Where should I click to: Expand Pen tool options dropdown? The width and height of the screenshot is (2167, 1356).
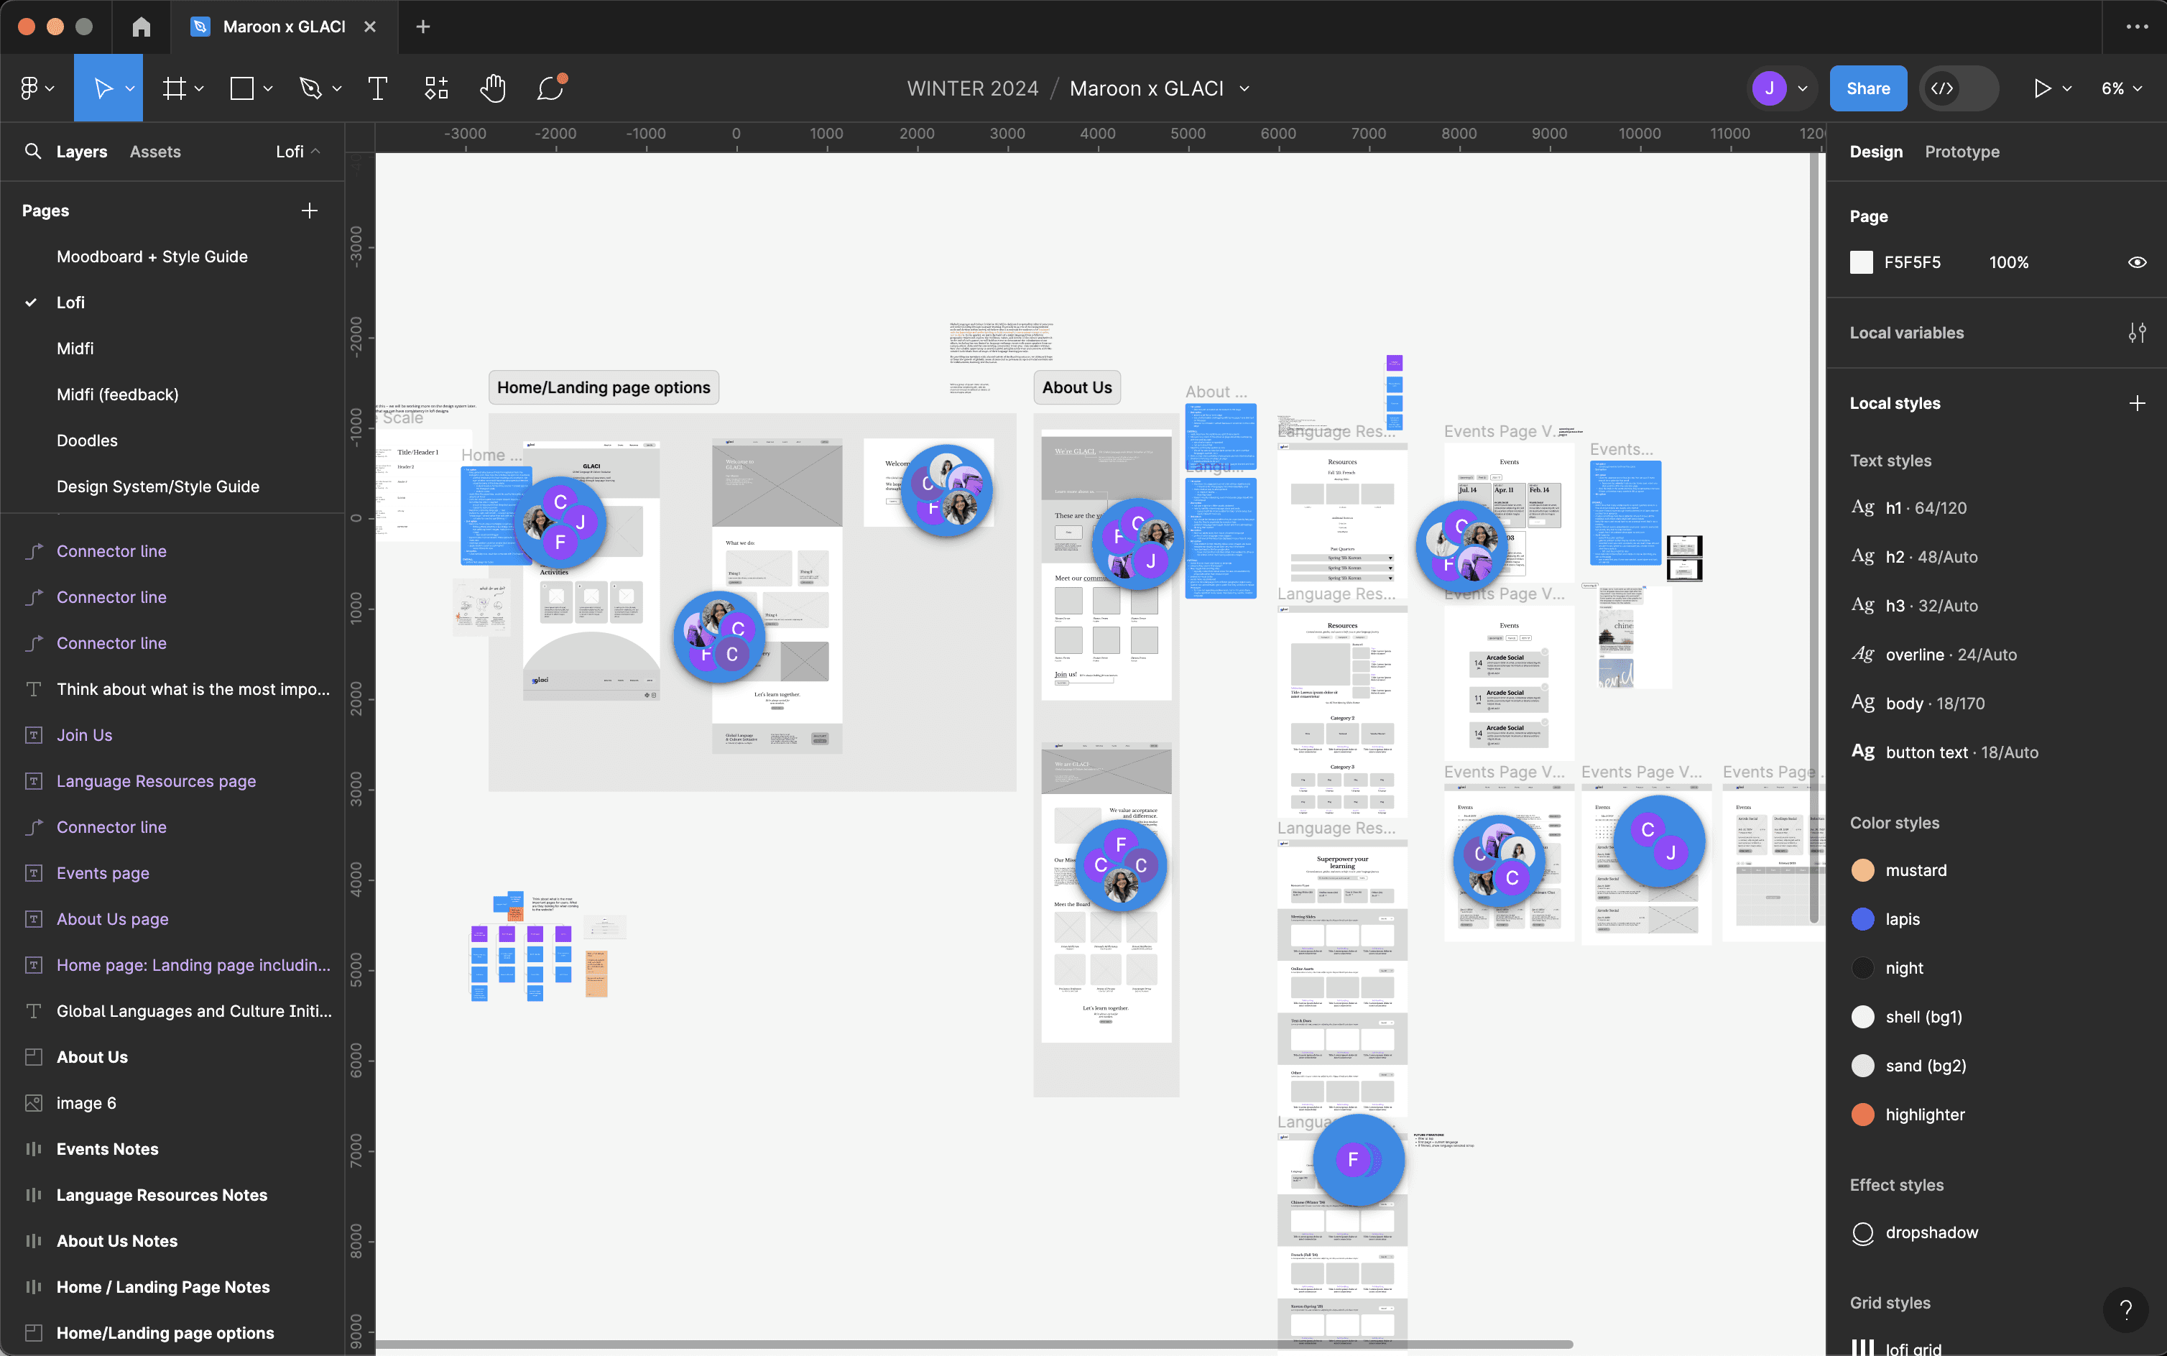coord(336,88)
